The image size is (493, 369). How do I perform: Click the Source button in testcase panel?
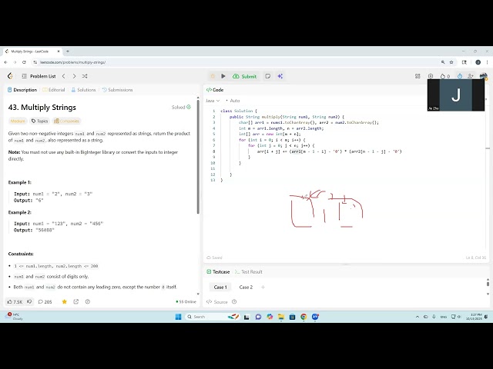(217, 302)
